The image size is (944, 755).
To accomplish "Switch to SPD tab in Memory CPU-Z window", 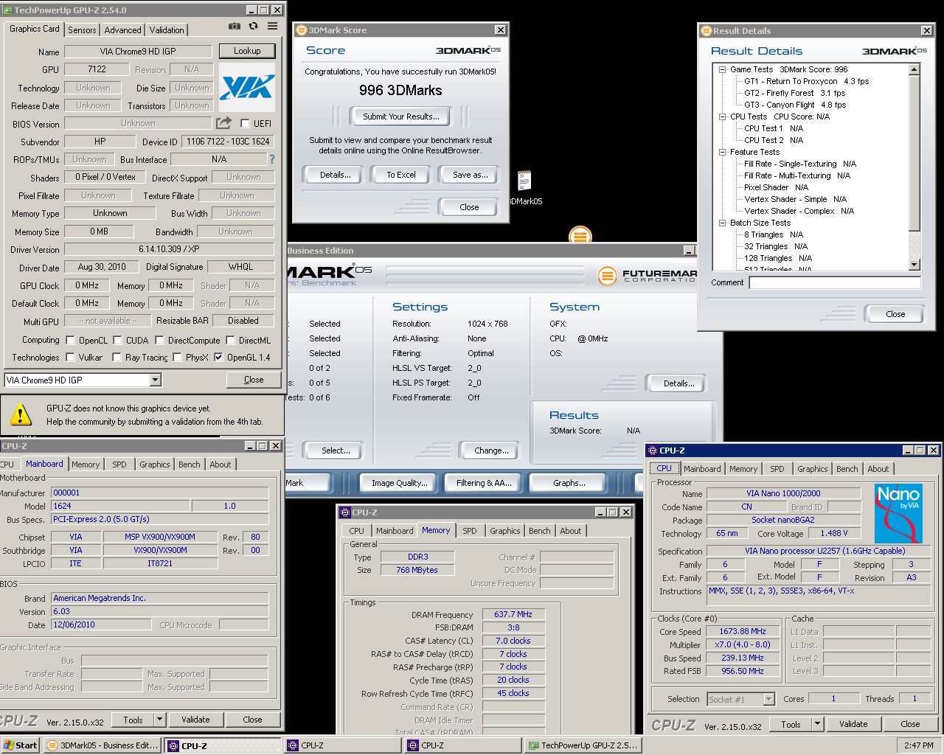I will (470, 531).
